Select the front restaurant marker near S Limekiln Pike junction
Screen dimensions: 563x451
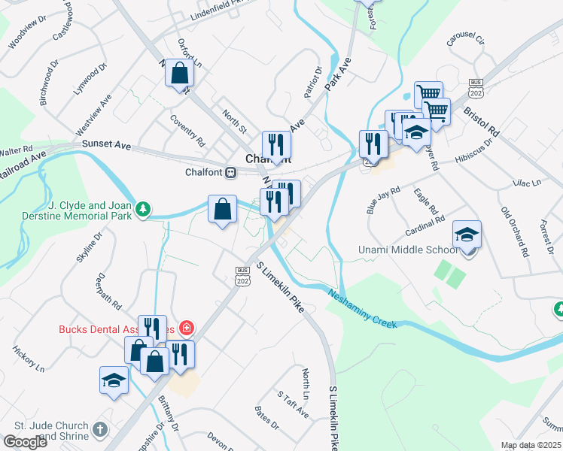[274, 205]
